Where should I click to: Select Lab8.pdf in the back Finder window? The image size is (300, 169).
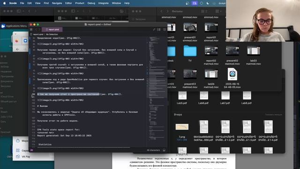point(247,96)
